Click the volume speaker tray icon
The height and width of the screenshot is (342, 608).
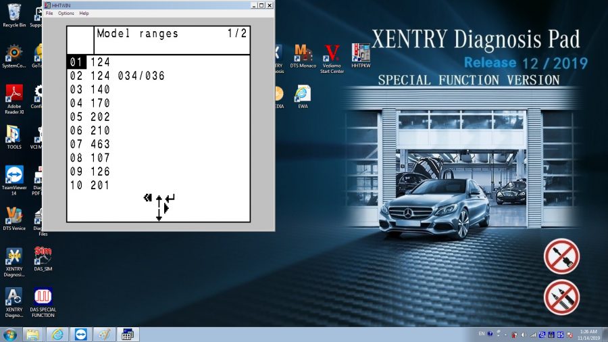click(523, 335)
